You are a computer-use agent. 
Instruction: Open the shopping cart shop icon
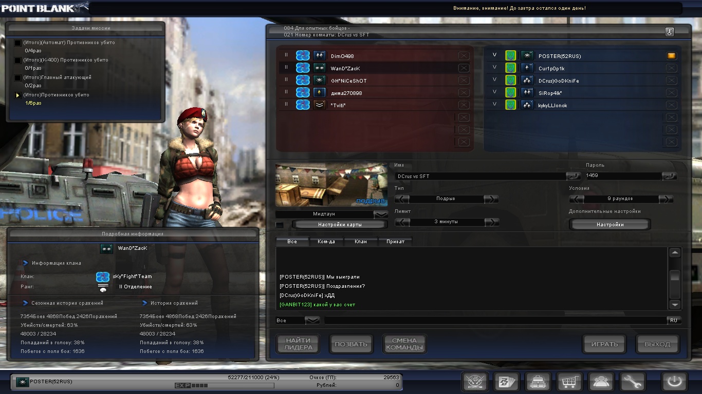[x=569, y=382]
